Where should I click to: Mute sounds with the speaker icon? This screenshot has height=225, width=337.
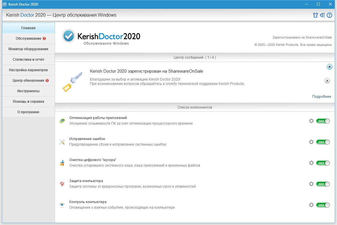[x=322, y=15]
